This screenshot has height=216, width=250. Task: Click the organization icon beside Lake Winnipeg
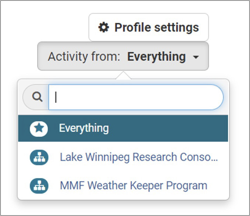(x=39, y=157)
